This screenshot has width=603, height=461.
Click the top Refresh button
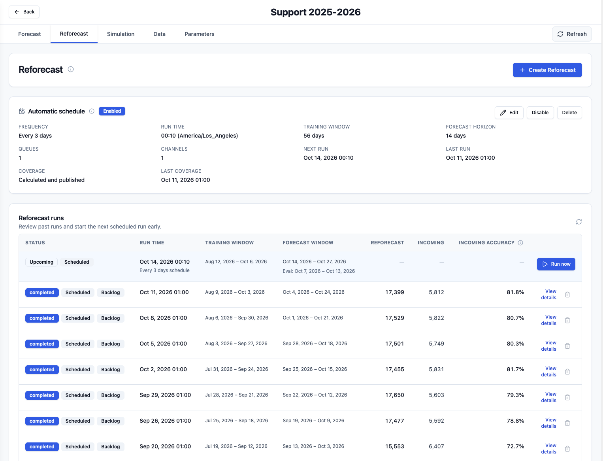pyautogui.click(x=572, y=34)
